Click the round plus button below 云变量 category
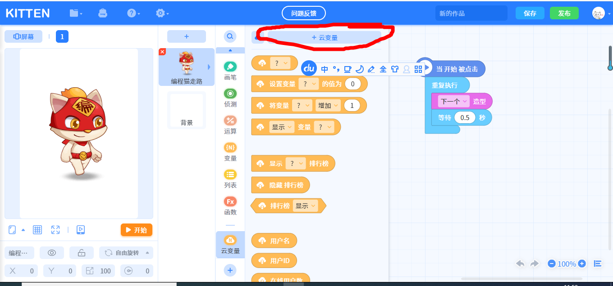This screenshot has height=286, width=613. coord(230,270)
